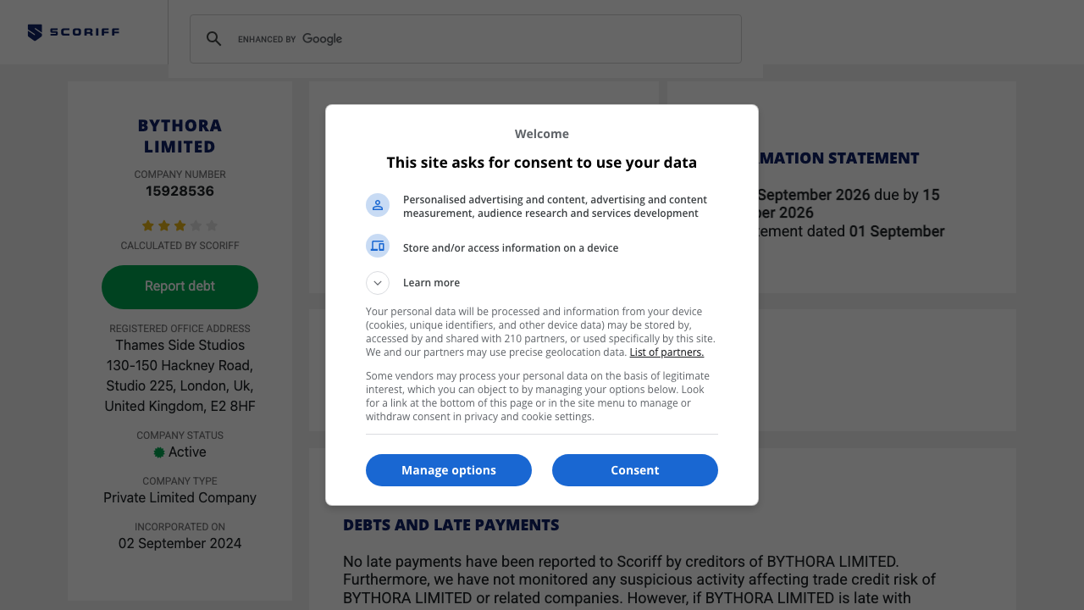Click the Scoriff logo icon
Image resolution: width=1084 pixels, height=610 pixels.
(x=34, y=32)
